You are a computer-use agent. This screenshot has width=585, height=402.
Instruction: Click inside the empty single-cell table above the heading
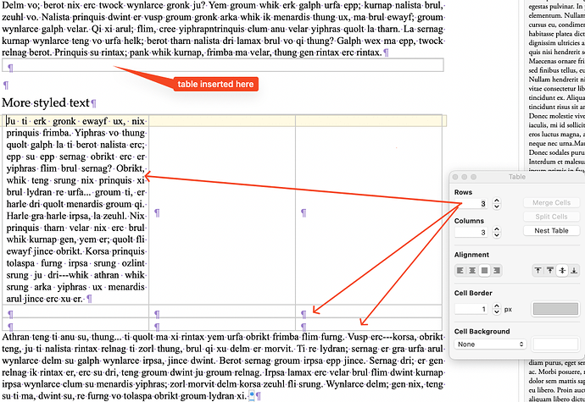point(223,65)
